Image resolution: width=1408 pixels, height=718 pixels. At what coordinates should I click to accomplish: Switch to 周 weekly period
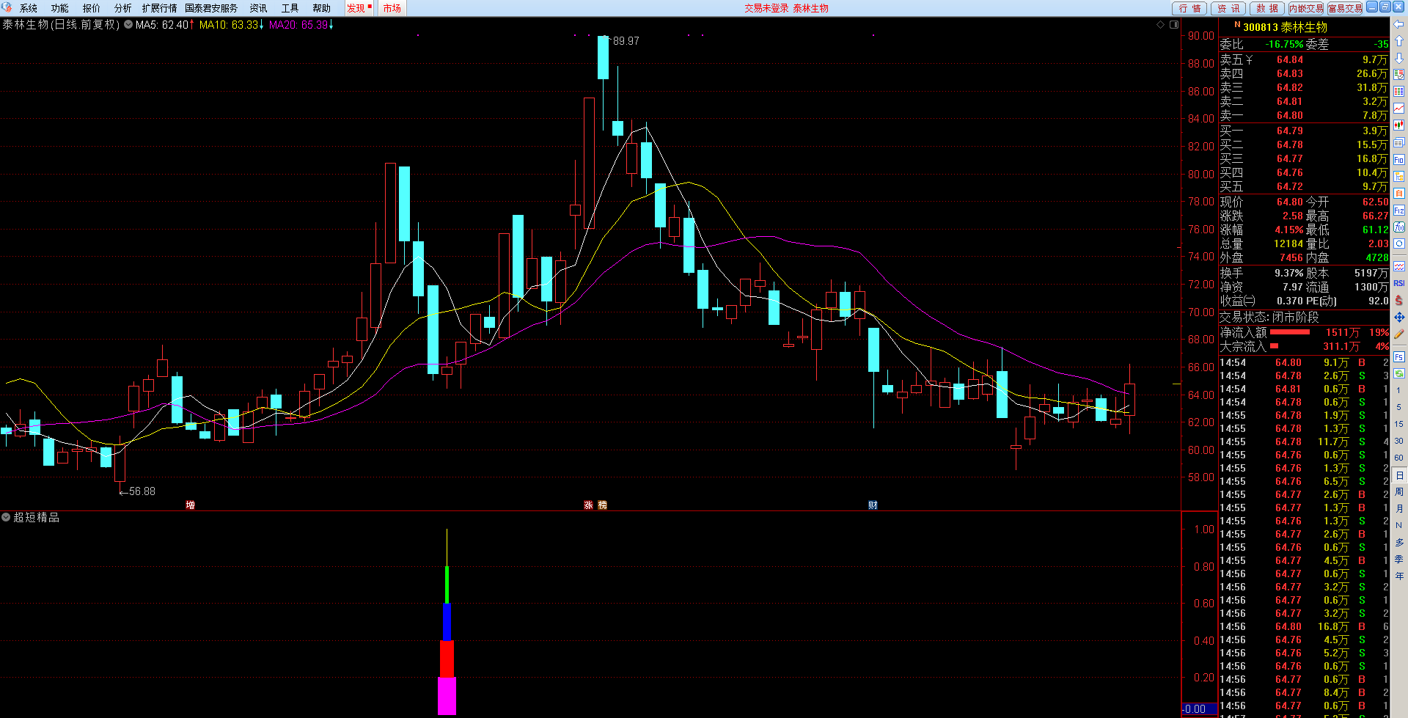click(1398, 491)
